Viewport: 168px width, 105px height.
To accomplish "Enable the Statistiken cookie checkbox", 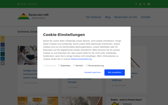I will (59, 65).
